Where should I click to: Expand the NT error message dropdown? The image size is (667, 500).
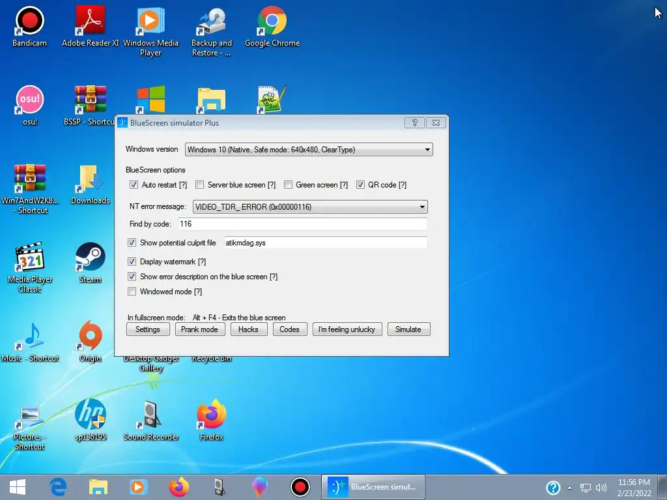(310, 206)
